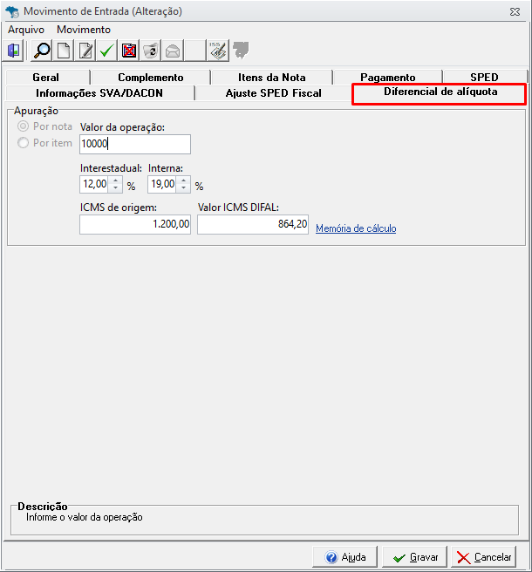Open the Memória de cálculo link

point(356,228)
